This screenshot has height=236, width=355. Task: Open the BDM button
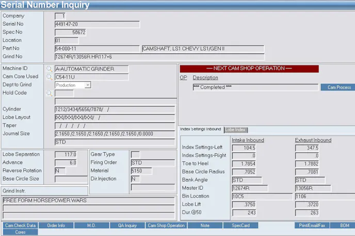pyautogui.click(x=344, y=225)
